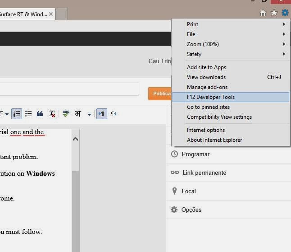Expand the Zoom (100%) submenu
Viewport: 291px width, 252px height.
pos(231,44)
